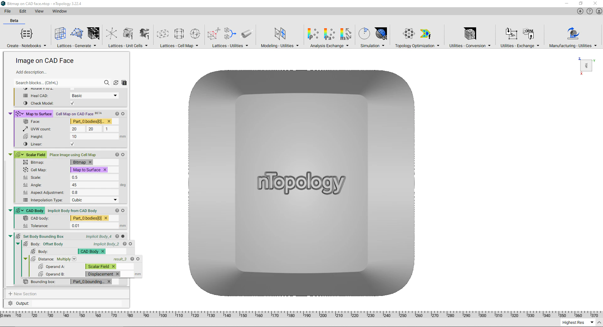Click the Height value field 10
The height and width of the screenshot is (327, 603).
[x=94, y=136]
